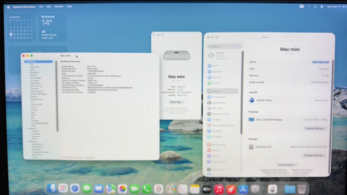The height and width of the screenshot is (195, 347).
Task: Launch Safari from the Dock
Action: 75,188
